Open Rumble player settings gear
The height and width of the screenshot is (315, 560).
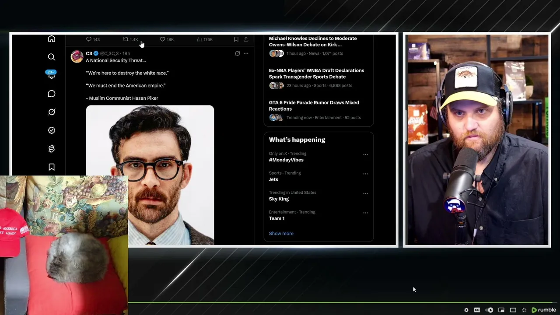pyautogui.click(x=466, y=310)
